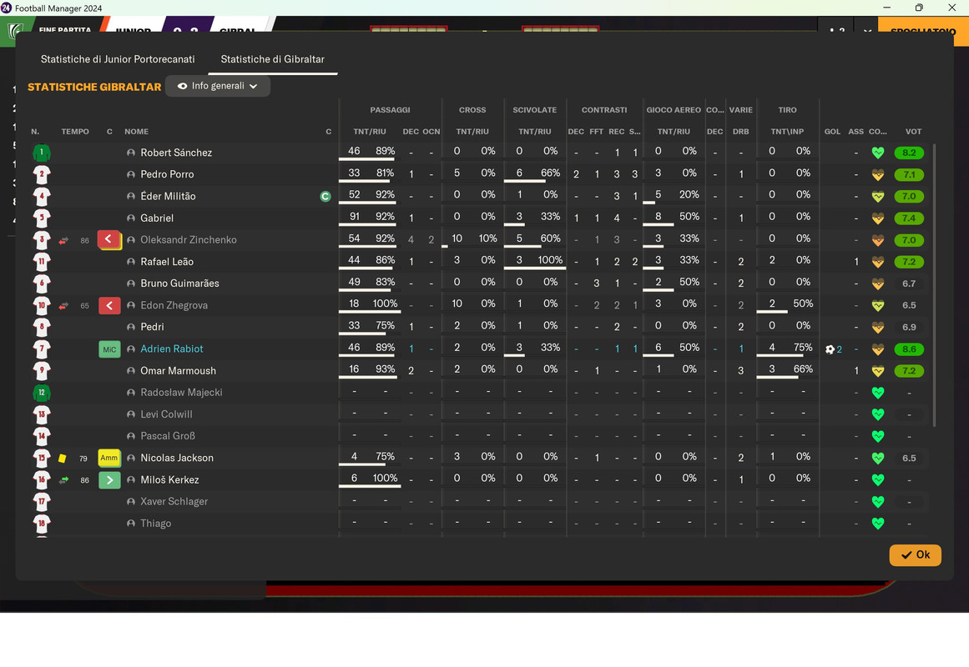Click Rafael Leão person info icon
969x667 pixels.
pos(131,262)
